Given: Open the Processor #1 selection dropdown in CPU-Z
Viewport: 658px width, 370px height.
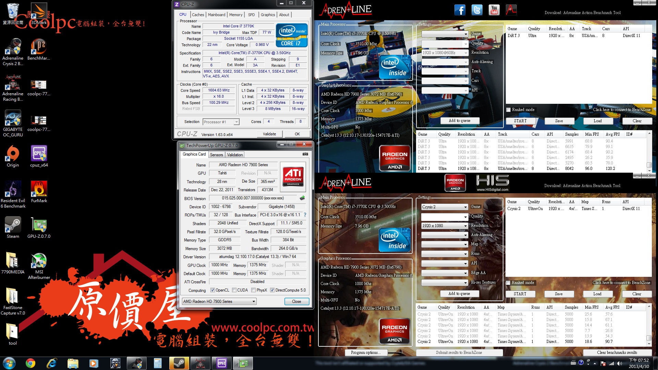Looking at the screenshot, I should tap(221, 122).
